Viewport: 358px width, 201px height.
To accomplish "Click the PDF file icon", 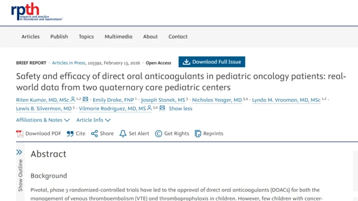I will (20, 134).
